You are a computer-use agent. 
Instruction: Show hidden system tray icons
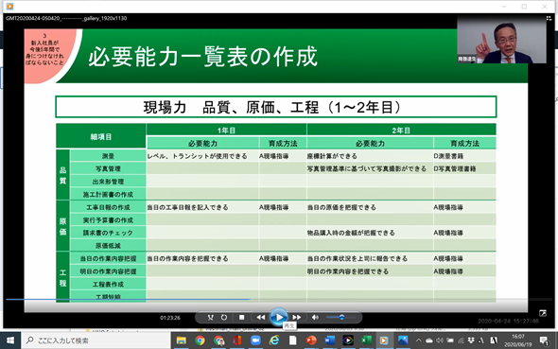[x=418, y=340]
